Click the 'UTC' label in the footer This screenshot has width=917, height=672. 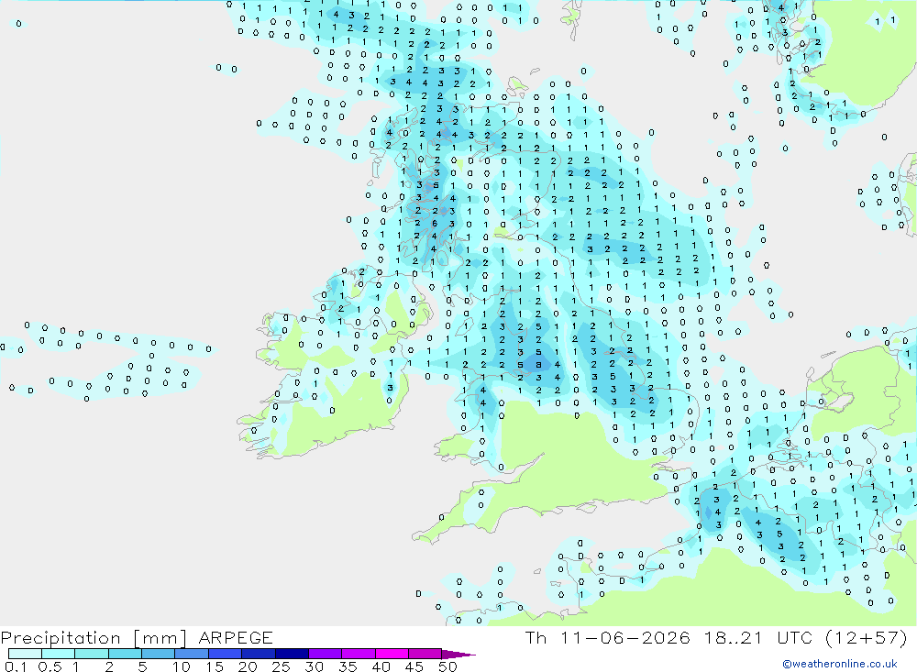pyautogui.click(x=793, y=637)
